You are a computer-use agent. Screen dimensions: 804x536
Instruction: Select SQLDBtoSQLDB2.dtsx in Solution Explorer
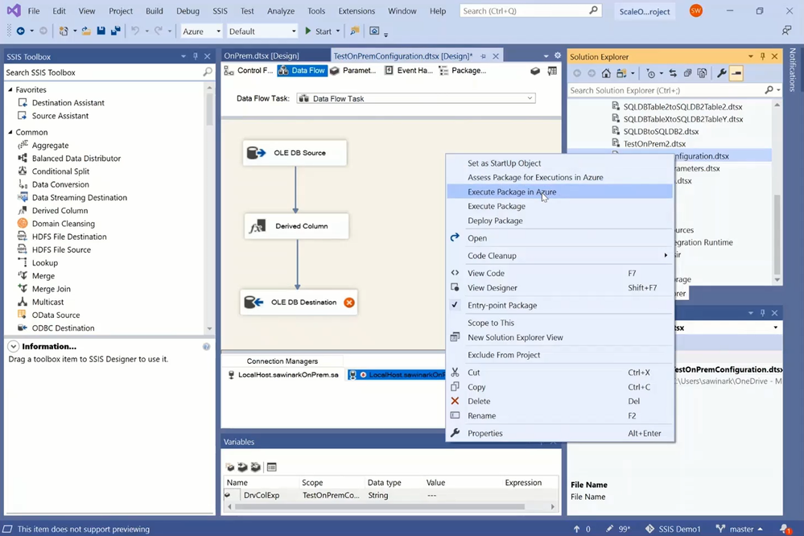[661, 131]
